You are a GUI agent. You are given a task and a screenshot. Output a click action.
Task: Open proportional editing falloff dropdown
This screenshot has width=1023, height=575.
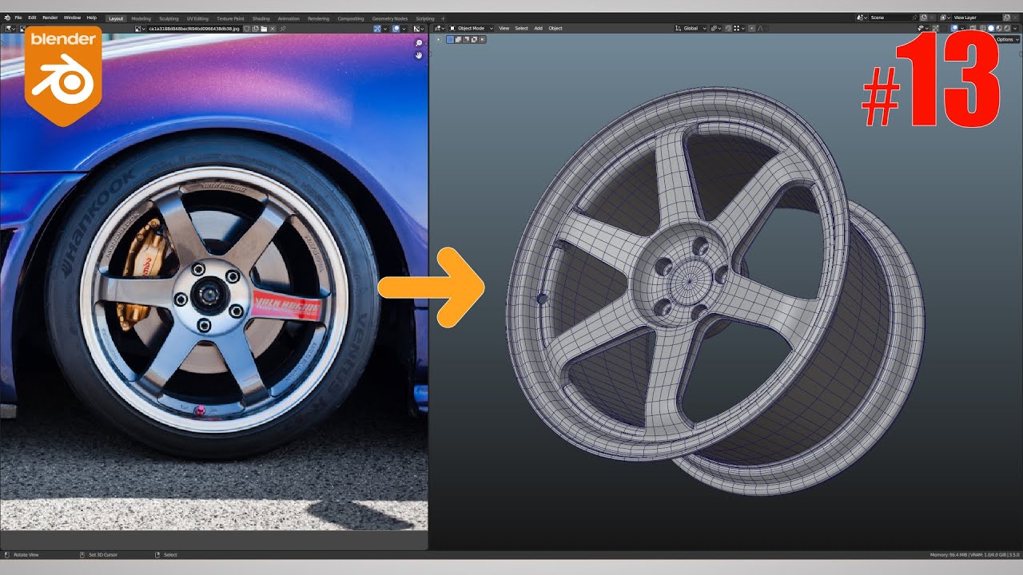point(761,28)
